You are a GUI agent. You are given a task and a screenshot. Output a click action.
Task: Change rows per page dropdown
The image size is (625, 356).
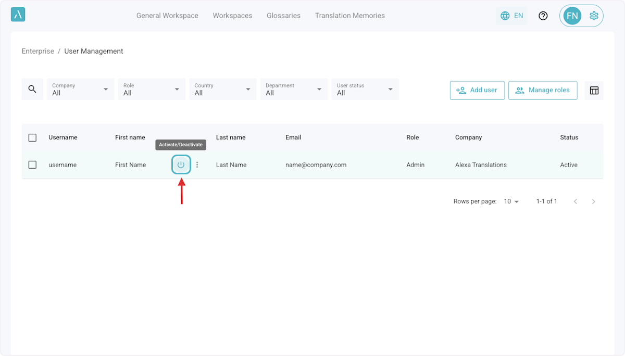coord(511,201)
